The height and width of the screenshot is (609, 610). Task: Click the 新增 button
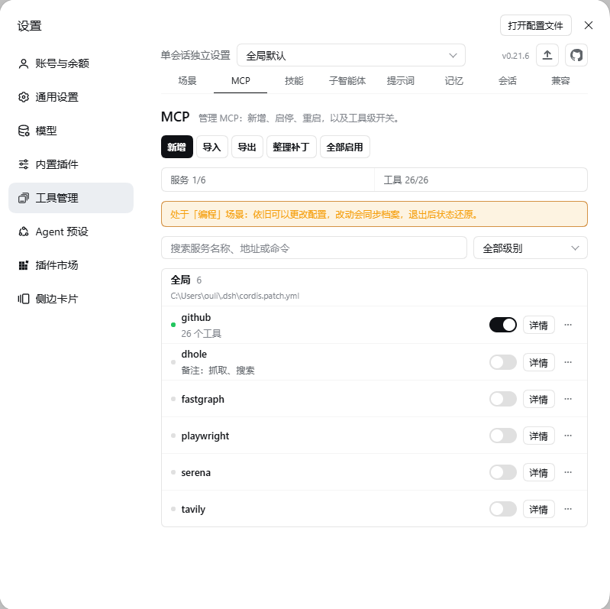click(177, 147)
